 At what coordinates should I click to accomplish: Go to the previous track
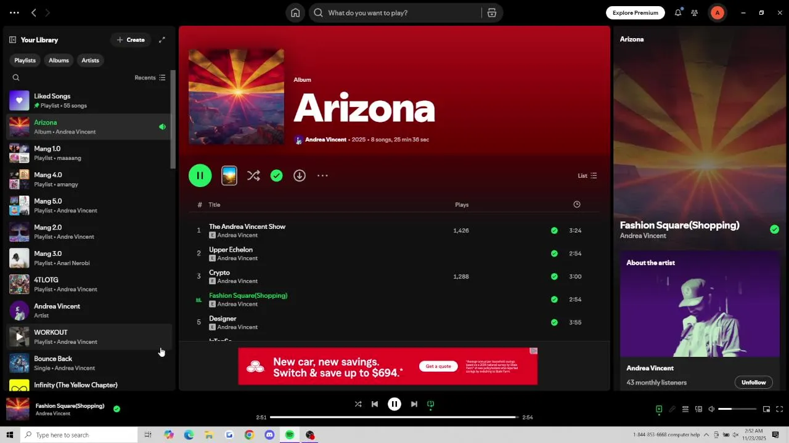[x=375, y=404]
